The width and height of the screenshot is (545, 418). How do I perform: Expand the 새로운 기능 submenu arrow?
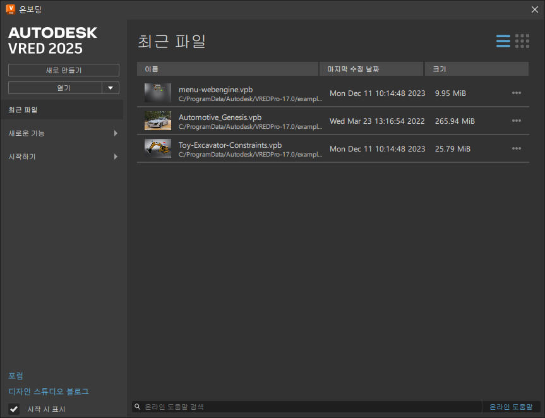116,133
